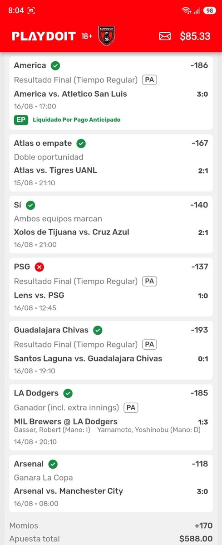Screen dimensions: 222x545
Task: Tap the green check next to LA Dodgers
Action: [x=68, y=393]
